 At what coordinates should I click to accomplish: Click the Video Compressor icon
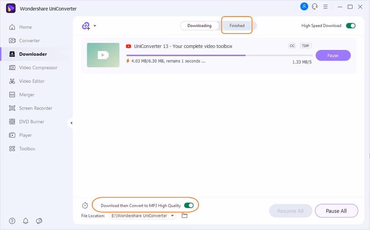tap(12, 68)
